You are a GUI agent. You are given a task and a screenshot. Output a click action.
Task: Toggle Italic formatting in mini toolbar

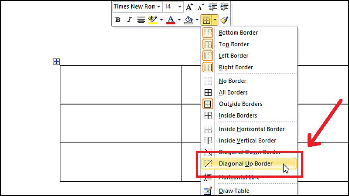point(129,20)
